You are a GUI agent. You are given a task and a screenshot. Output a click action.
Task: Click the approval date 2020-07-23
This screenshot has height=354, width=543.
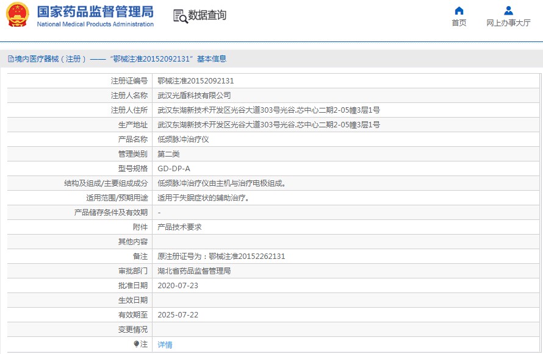point(178,286)
